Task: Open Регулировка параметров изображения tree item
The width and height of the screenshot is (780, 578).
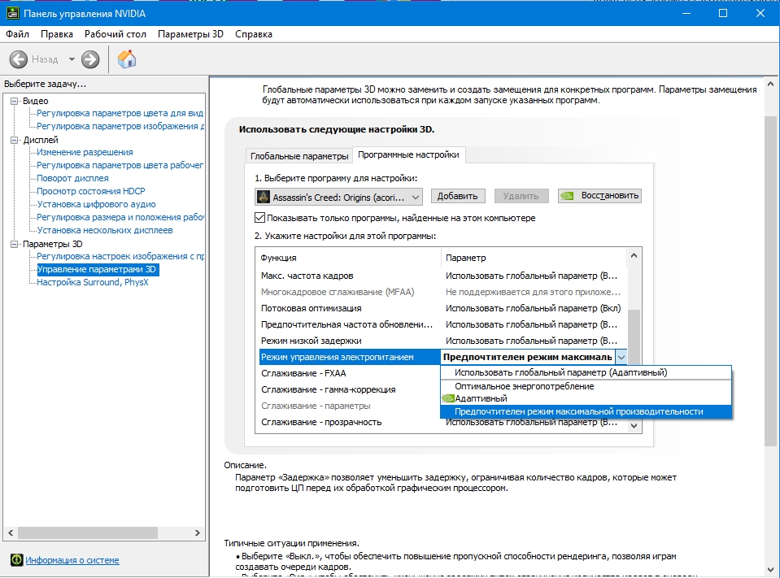Action: click(120, 126)
